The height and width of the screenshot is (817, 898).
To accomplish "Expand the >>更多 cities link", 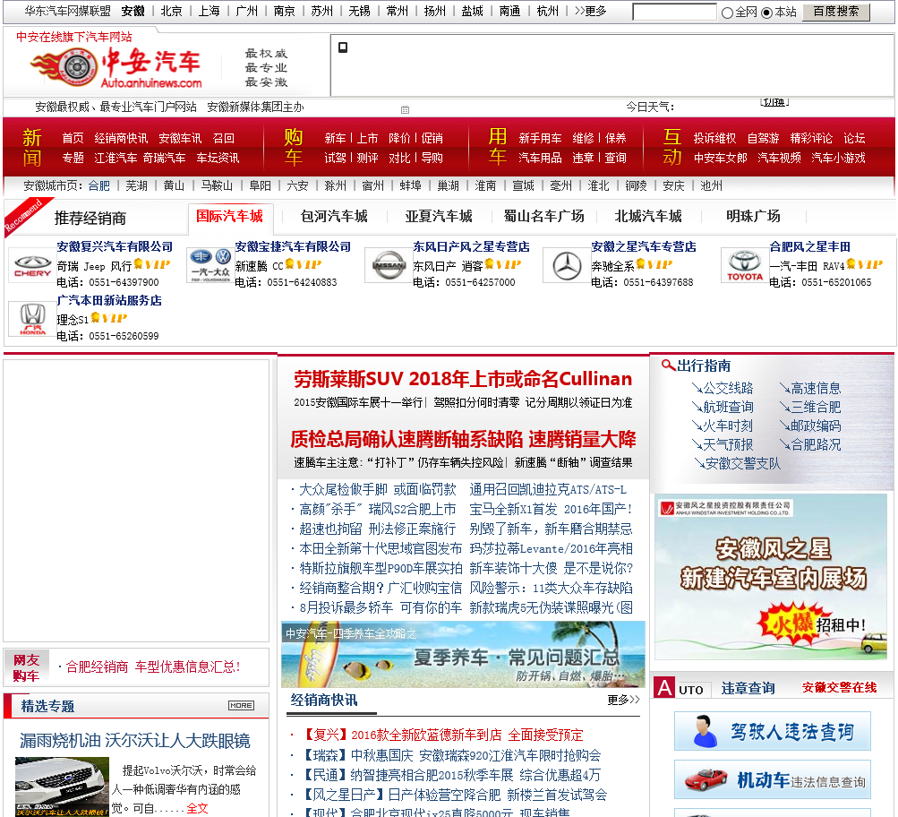I will click(x=590, y=11).
